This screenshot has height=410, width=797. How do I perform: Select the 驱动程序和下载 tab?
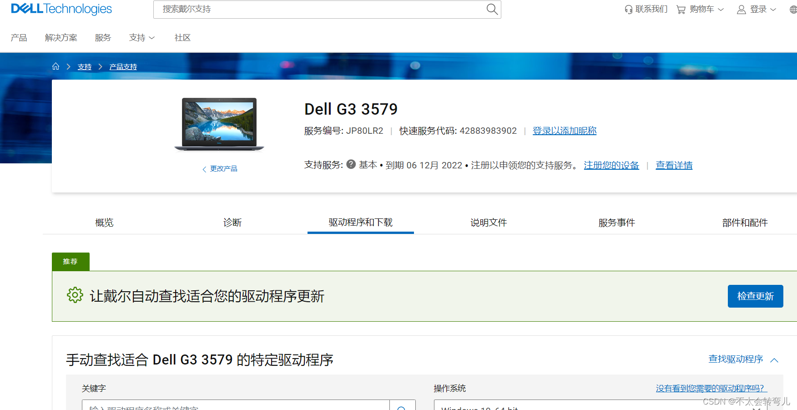(x=361, y=223)
